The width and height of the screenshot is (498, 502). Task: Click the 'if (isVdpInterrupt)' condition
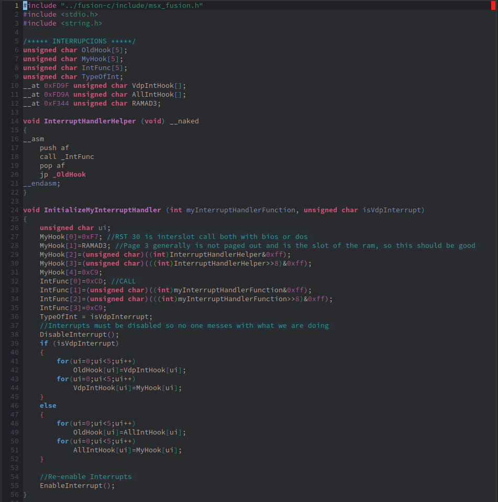point(79,344)
